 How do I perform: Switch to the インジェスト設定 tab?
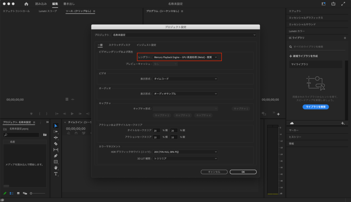146,45
